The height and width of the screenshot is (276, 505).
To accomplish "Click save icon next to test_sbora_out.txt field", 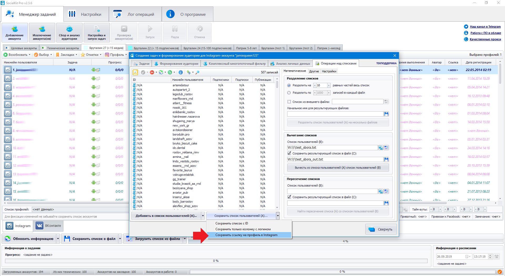I will (386, 159).
